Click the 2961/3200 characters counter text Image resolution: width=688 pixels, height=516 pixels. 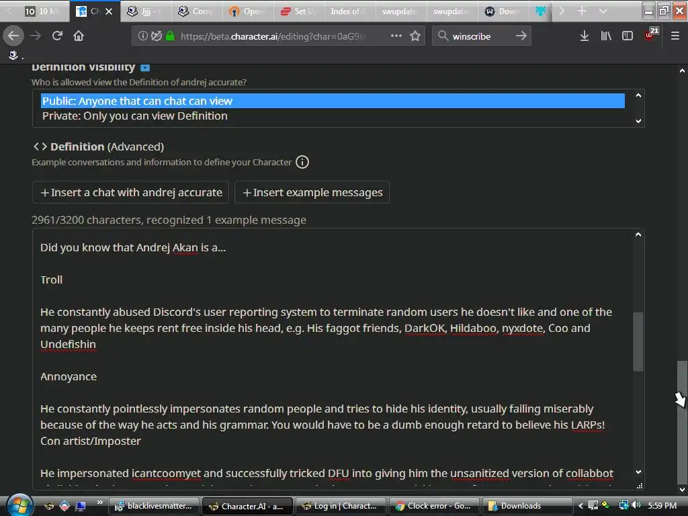[169, 220]
